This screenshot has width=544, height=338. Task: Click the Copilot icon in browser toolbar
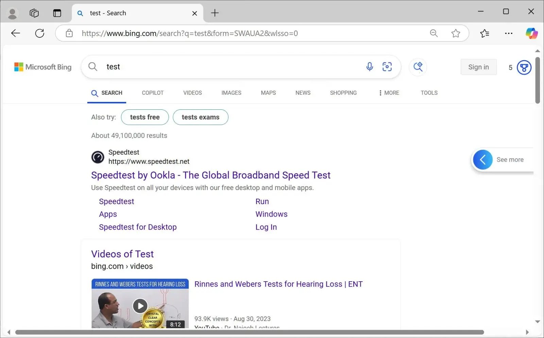click(x=531, y=33)
